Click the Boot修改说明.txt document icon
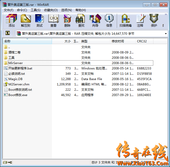The image size is (170, 167). [x=6, y=89]
